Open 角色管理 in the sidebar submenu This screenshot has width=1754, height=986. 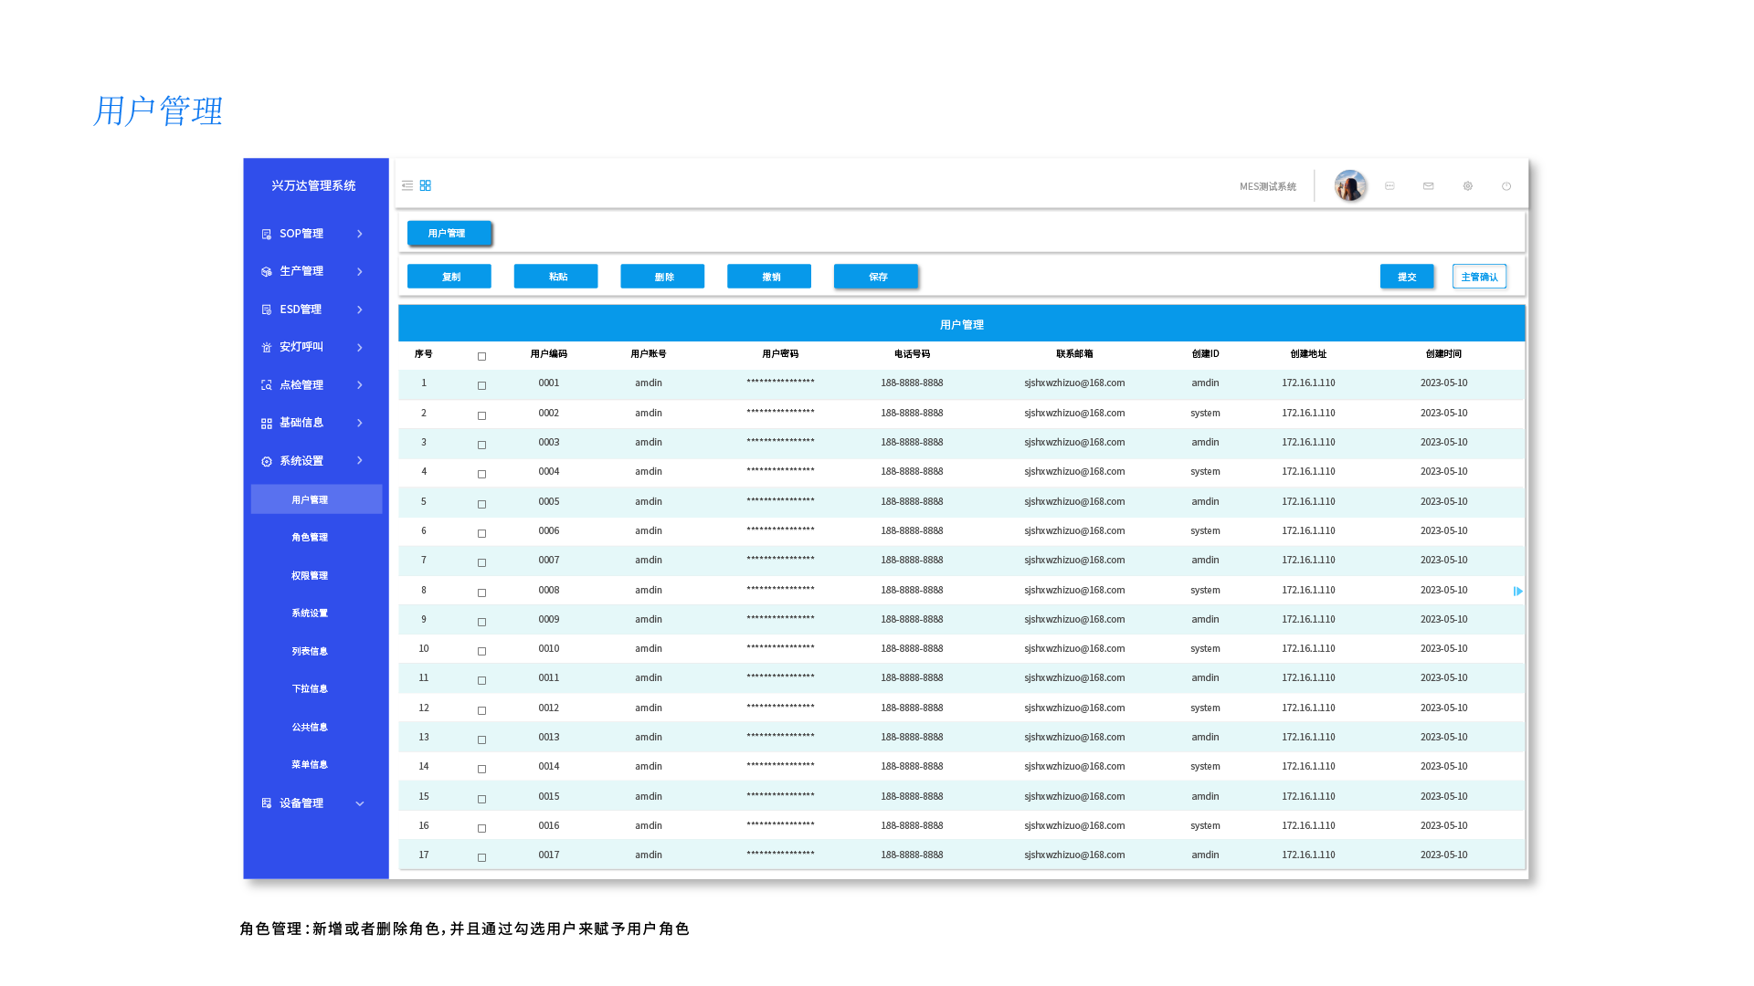tap(310, 538)
